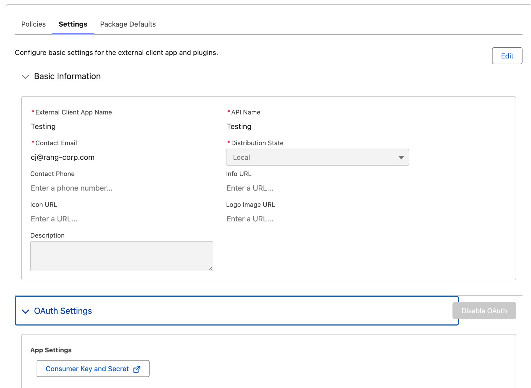Image resolution: width=531 pixels, height=388 pixels.
Task: Open the Package Defaults tab
Action: coord(128,24)
